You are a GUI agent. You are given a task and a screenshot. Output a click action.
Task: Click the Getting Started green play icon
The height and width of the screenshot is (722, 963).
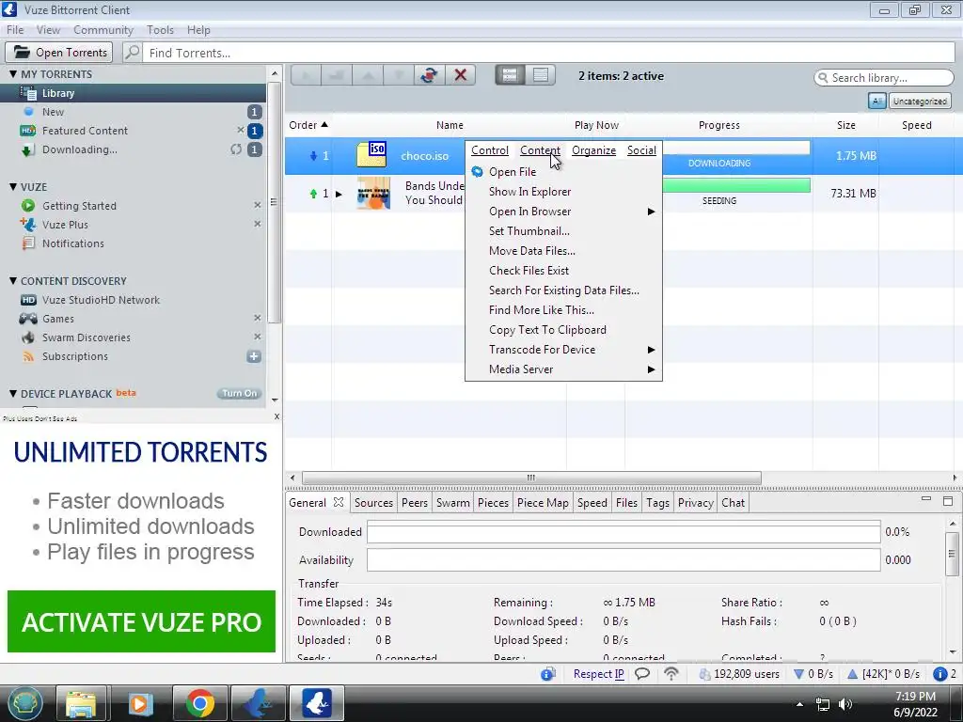[x=28, y=206]
